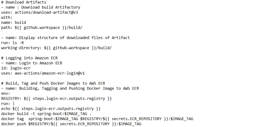Click the '# Download Artifacts' comment line
The image size is (267, 127).
(24, 2)
